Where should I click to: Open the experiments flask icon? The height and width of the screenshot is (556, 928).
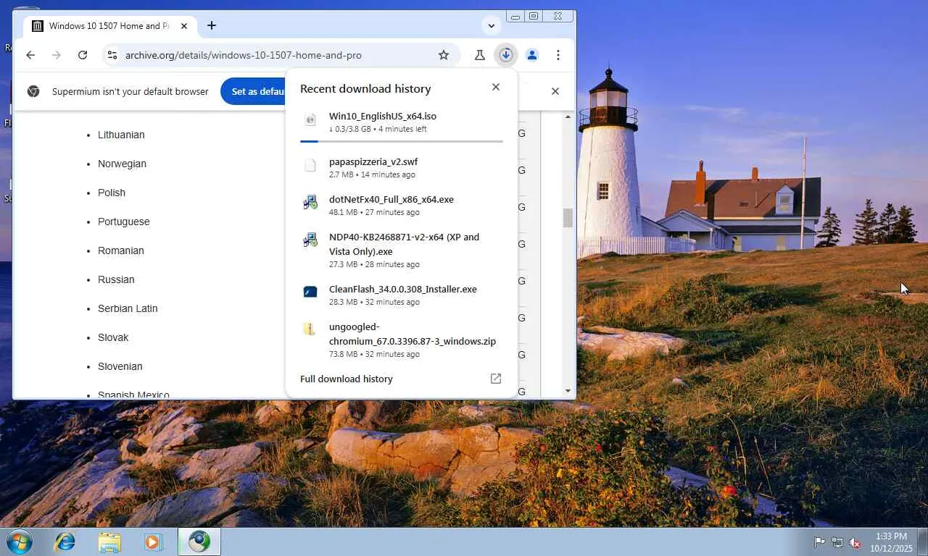pyautogui.click(x=479, y=55)
